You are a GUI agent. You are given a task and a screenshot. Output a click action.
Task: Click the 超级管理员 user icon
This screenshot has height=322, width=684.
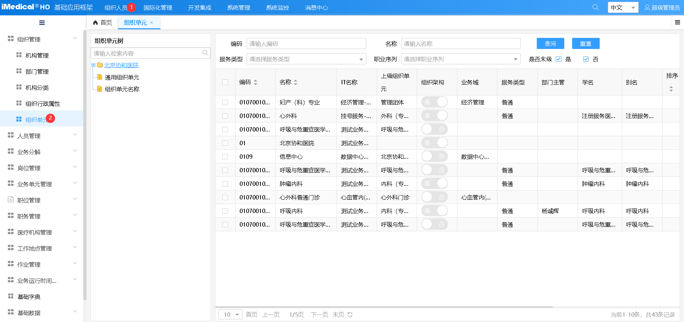click(647, 8)
